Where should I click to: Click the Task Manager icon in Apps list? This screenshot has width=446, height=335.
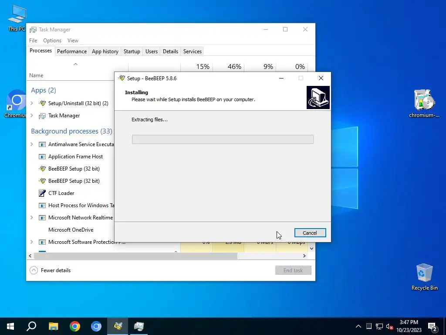pos(42,116)
